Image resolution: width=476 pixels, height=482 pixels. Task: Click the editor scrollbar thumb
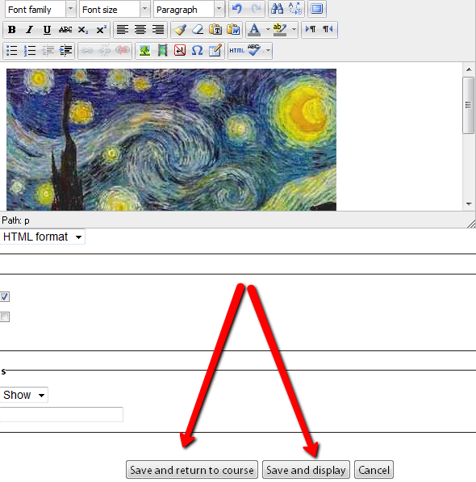click(468, 105)
